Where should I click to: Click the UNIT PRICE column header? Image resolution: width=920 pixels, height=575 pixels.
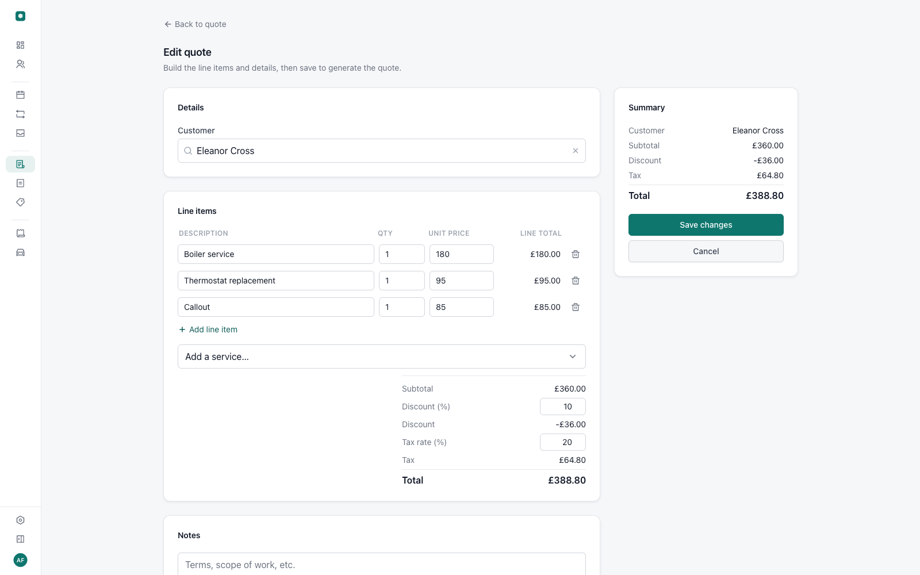point(449,233)
